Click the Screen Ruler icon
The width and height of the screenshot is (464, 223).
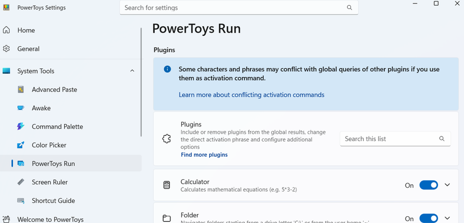click(21, 182)
